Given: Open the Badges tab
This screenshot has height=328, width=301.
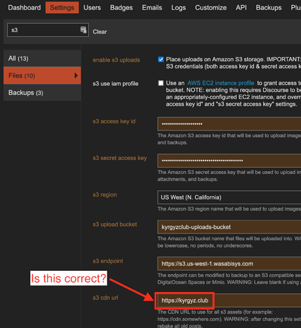Looking at the screenshot, I should (x=121, y=8).
